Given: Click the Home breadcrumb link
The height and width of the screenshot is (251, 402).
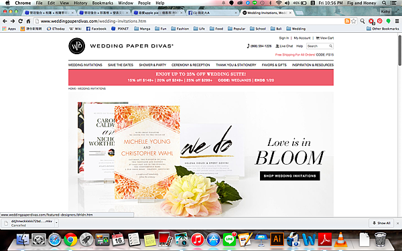Looking at the screenshot, I should click(x=72, y=88).
